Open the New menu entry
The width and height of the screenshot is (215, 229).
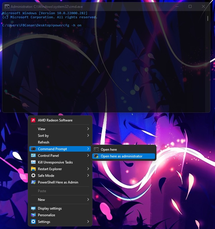click(60, 200)
